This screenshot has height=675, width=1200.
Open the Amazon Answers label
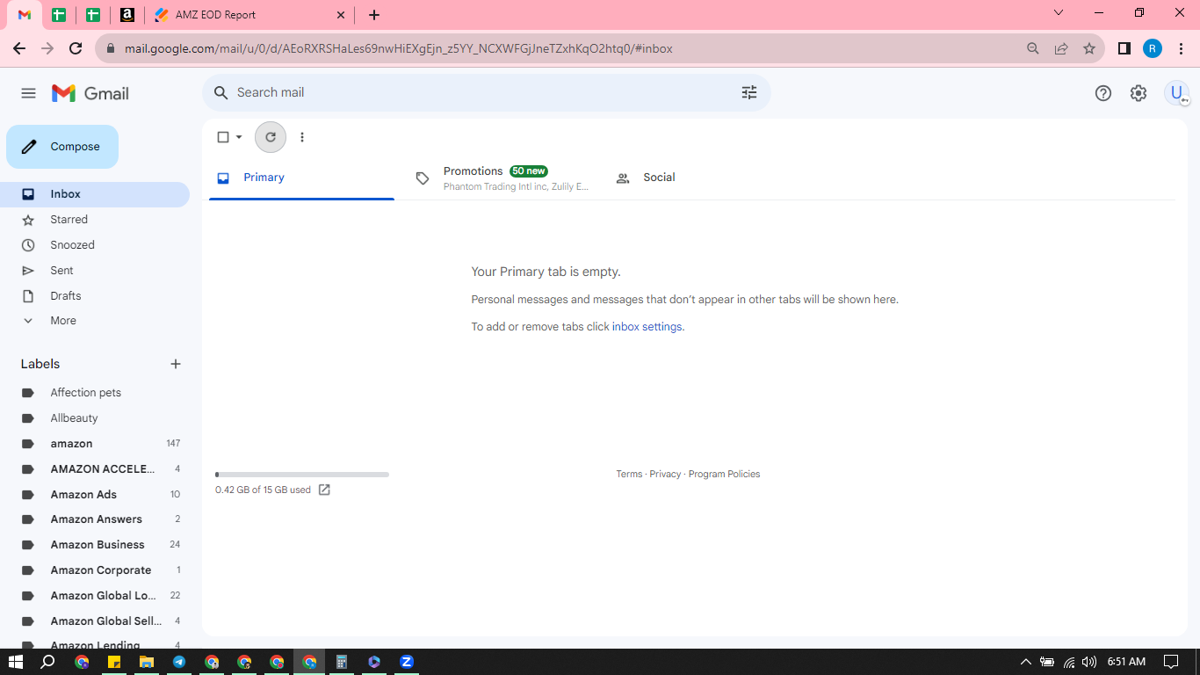click(95, 519)
